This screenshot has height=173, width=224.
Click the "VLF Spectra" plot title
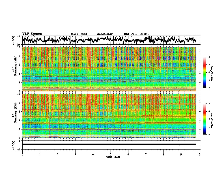pos(32,34)
